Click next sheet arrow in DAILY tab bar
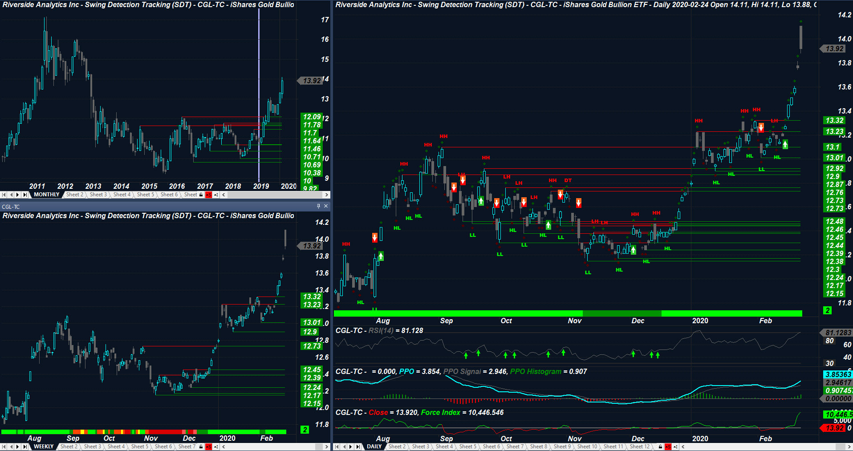The image size is (853, 451). (350, 447)
